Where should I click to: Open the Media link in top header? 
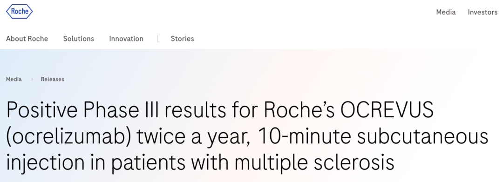[x=446, y=12]
